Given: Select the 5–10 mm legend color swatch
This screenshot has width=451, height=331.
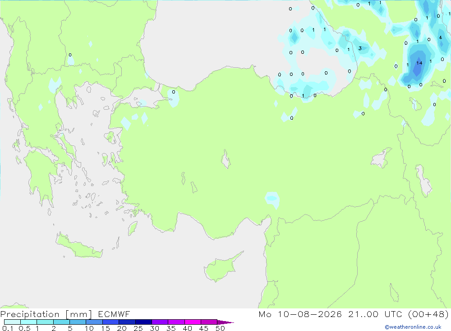Looking at the screenshot, I should click(x=78, y=322).
